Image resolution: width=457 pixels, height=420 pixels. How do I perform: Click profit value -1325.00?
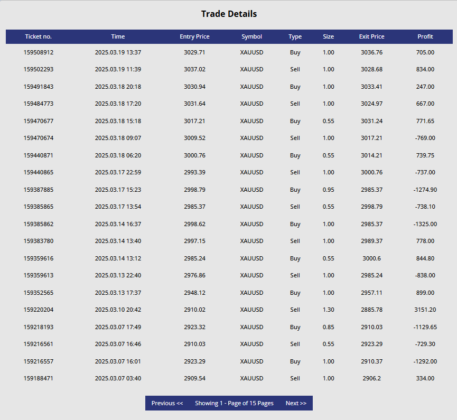coord(425,225)
